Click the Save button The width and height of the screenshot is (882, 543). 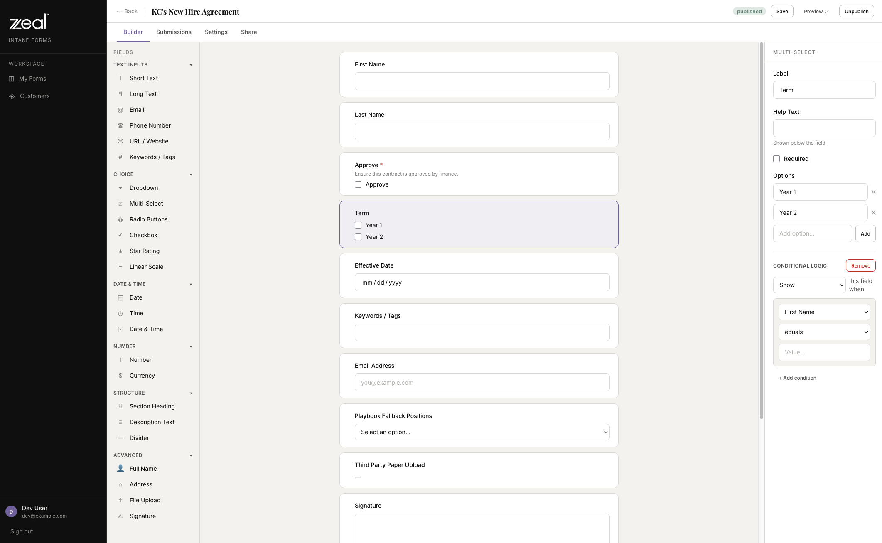pos(782,11)
